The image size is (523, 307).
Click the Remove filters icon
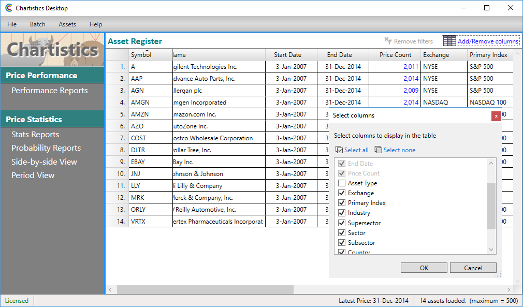click(x=388, y=40)
